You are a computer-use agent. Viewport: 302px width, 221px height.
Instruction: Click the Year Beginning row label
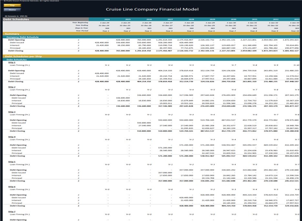tap(80, 23)
